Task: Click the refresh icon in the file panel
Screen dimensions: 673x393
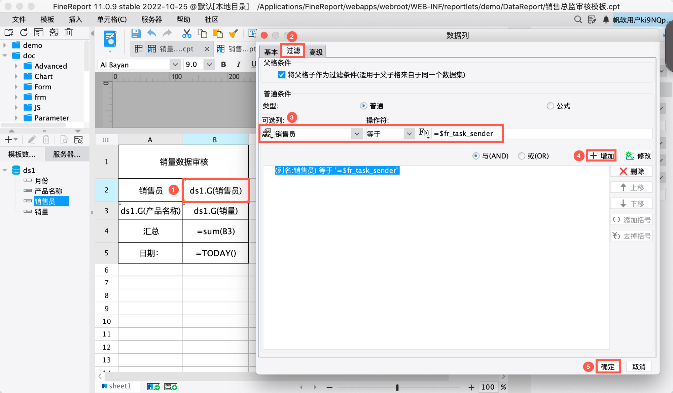Action: point(24,33)
